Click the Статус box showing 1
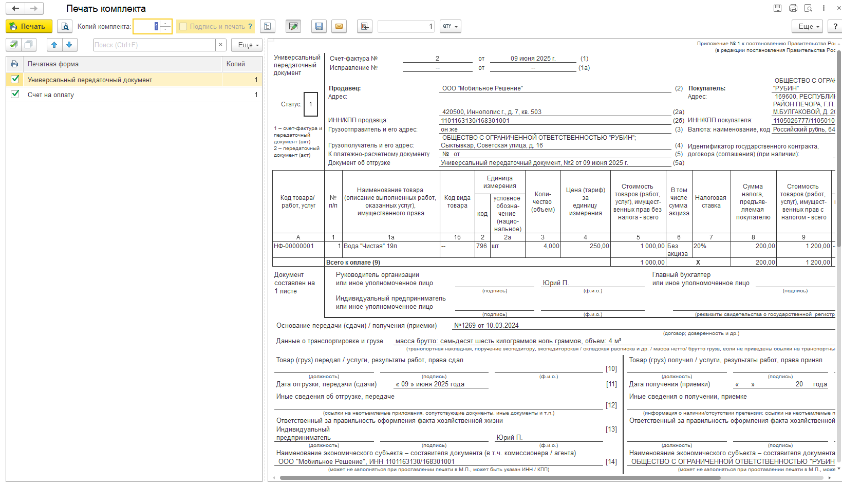 310,104
